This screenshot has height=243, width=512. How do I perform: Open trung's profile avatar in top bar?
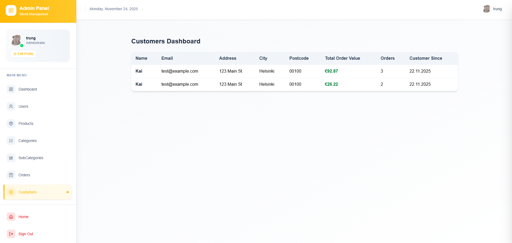point(486,9)
